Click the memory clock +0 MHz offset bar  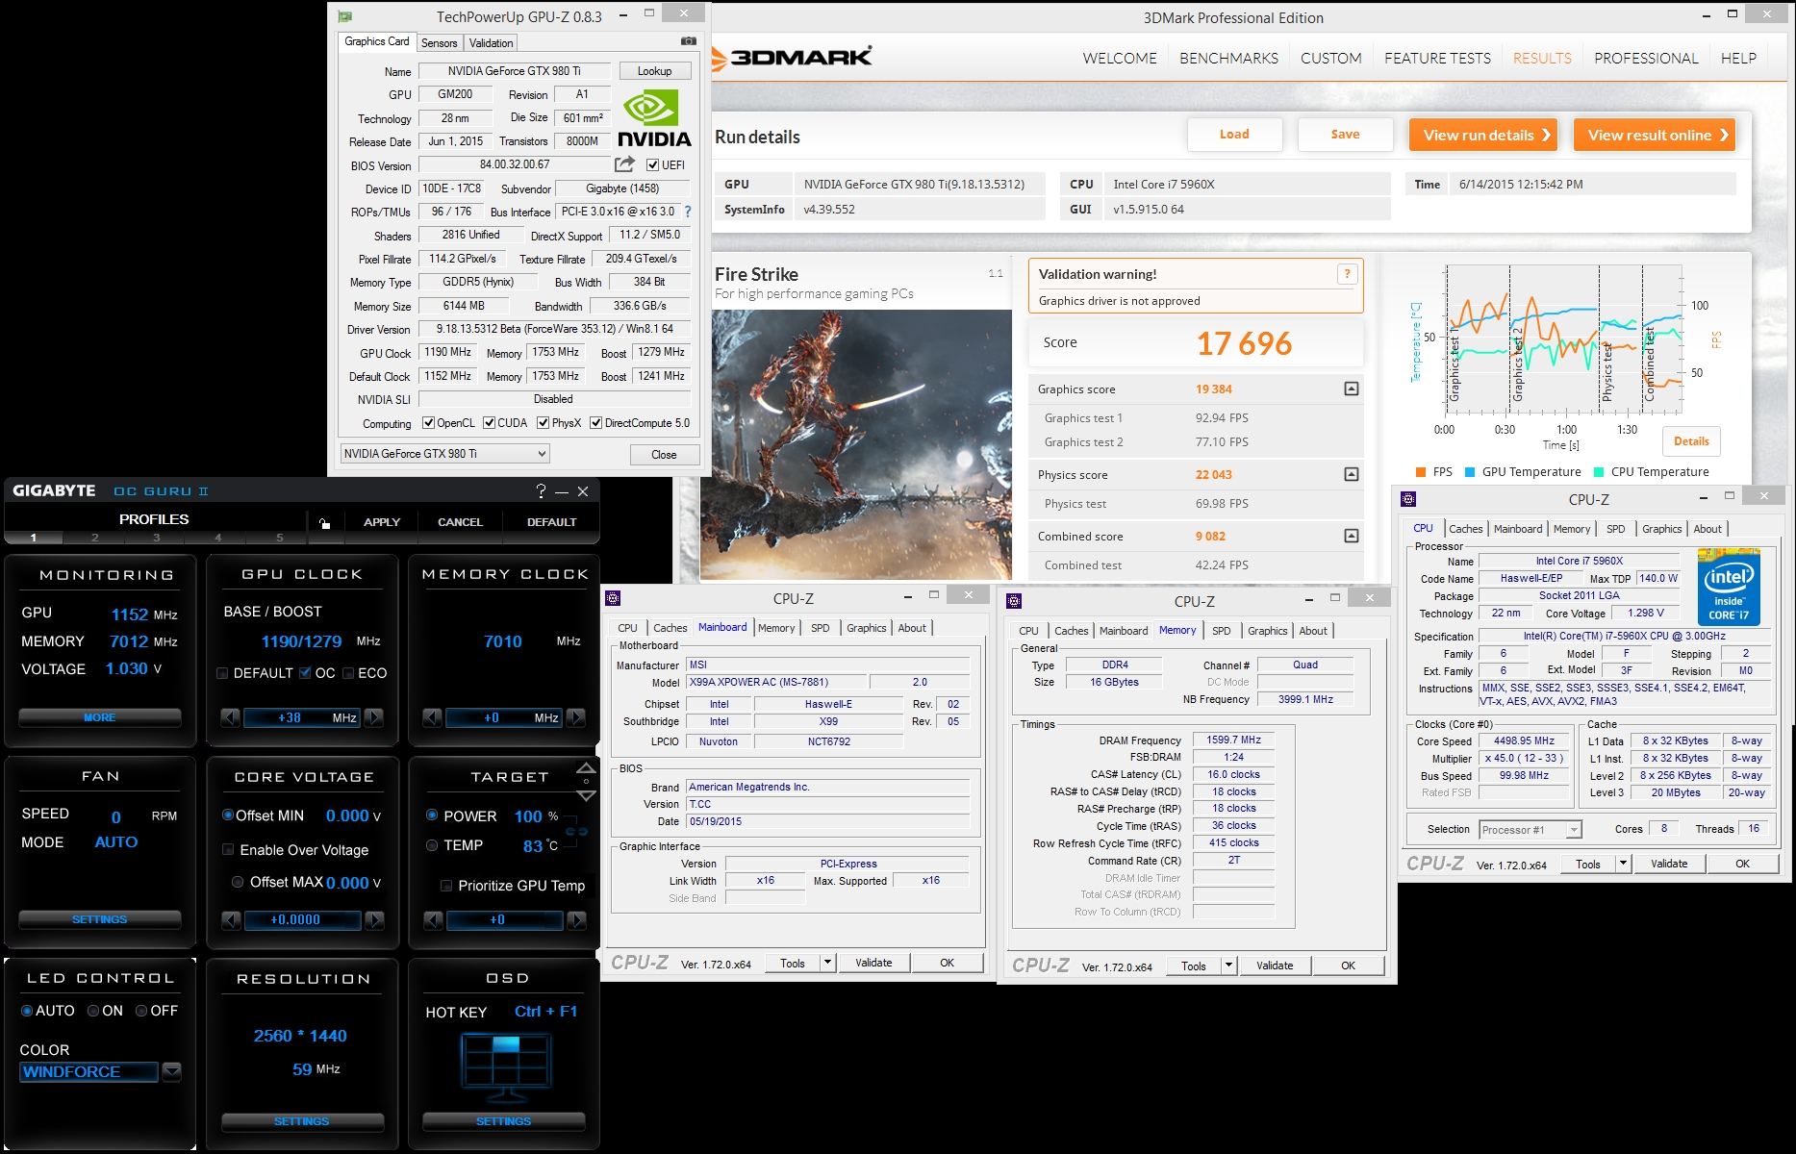(504, 717)
